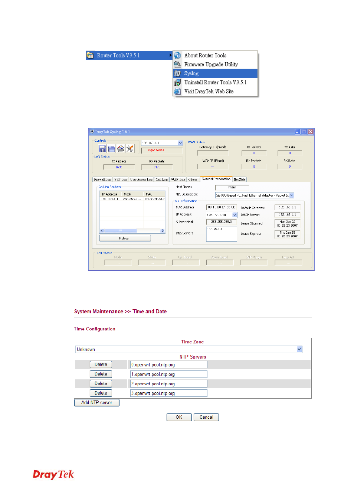Image resolution: width=354 pixels, height=501 pixels.
Task: Click the Setup tools icon in Controls
Action: [130, 149]
